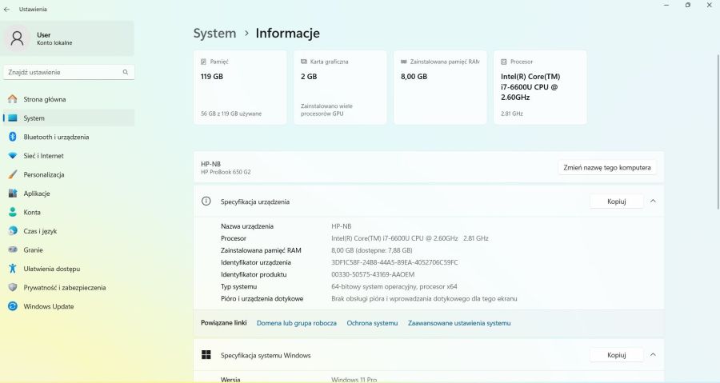
Task: Select the User Konto lokalne profile
Action: (x=69, y=38)
